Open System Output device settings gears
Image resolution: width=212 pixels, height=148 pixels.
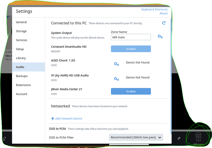pyautogui.click(x=160, y=36)
